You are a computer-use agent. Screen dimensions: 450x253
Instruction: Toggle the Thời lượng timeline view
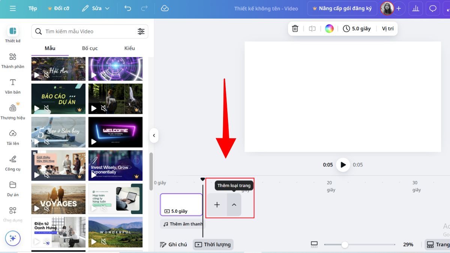click(x=213, y=244)
